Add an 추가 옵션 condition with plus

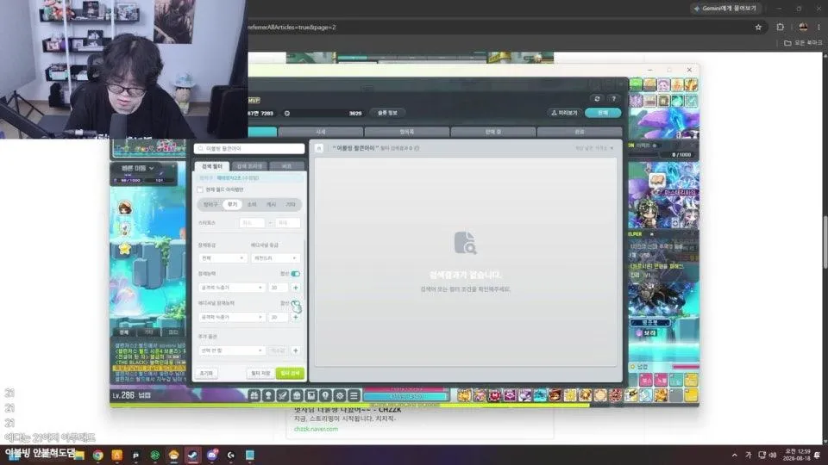click(296, 350)
